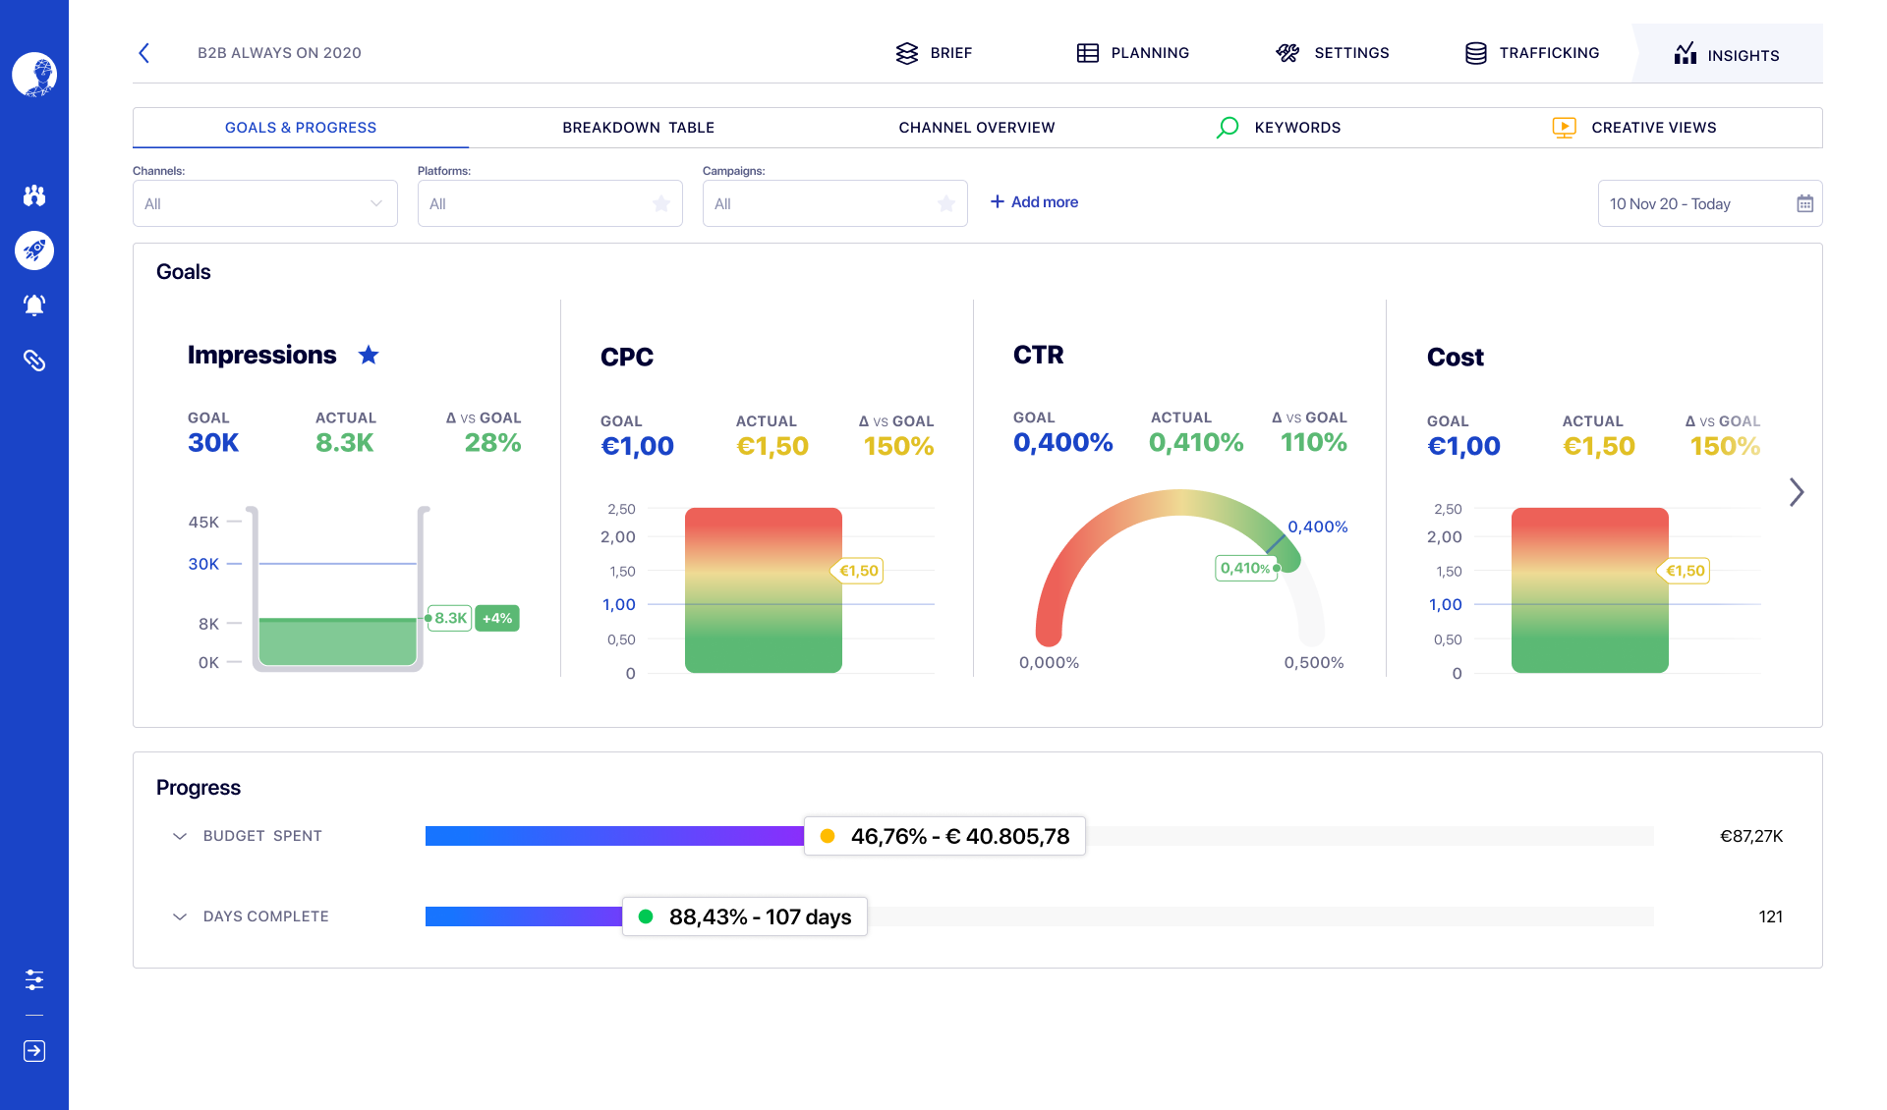Open the calendar icon in date field
1887x1110 pixels.
click(1804, 203)
